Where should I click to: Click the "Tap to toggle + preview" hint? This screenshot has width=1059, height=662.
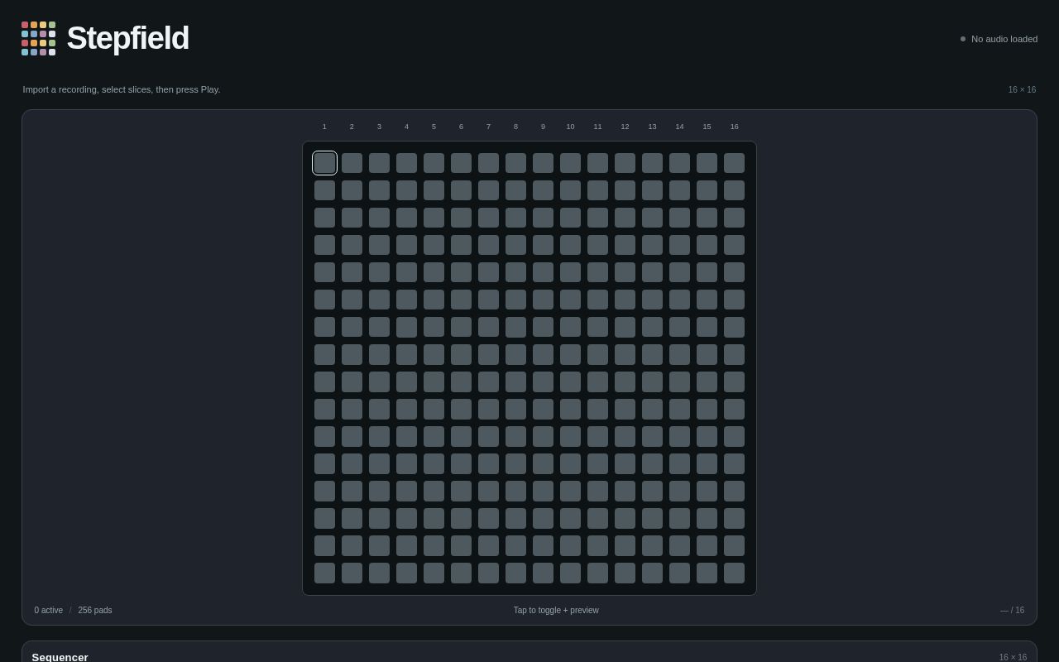point(556,611)
